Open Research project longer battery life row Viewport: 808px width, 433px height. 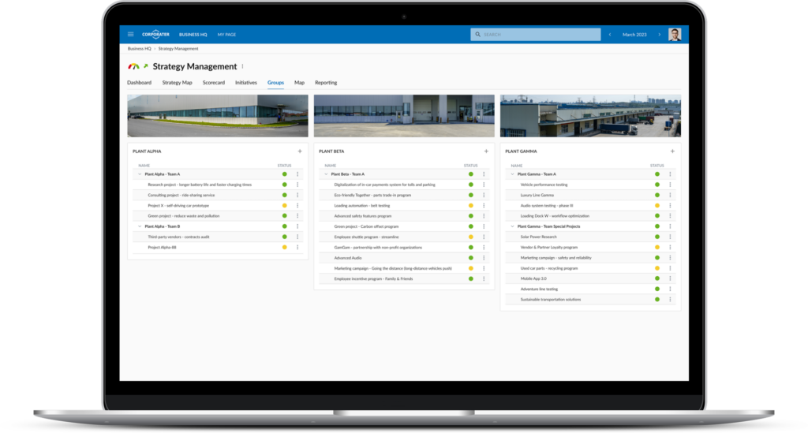point(218,185)
